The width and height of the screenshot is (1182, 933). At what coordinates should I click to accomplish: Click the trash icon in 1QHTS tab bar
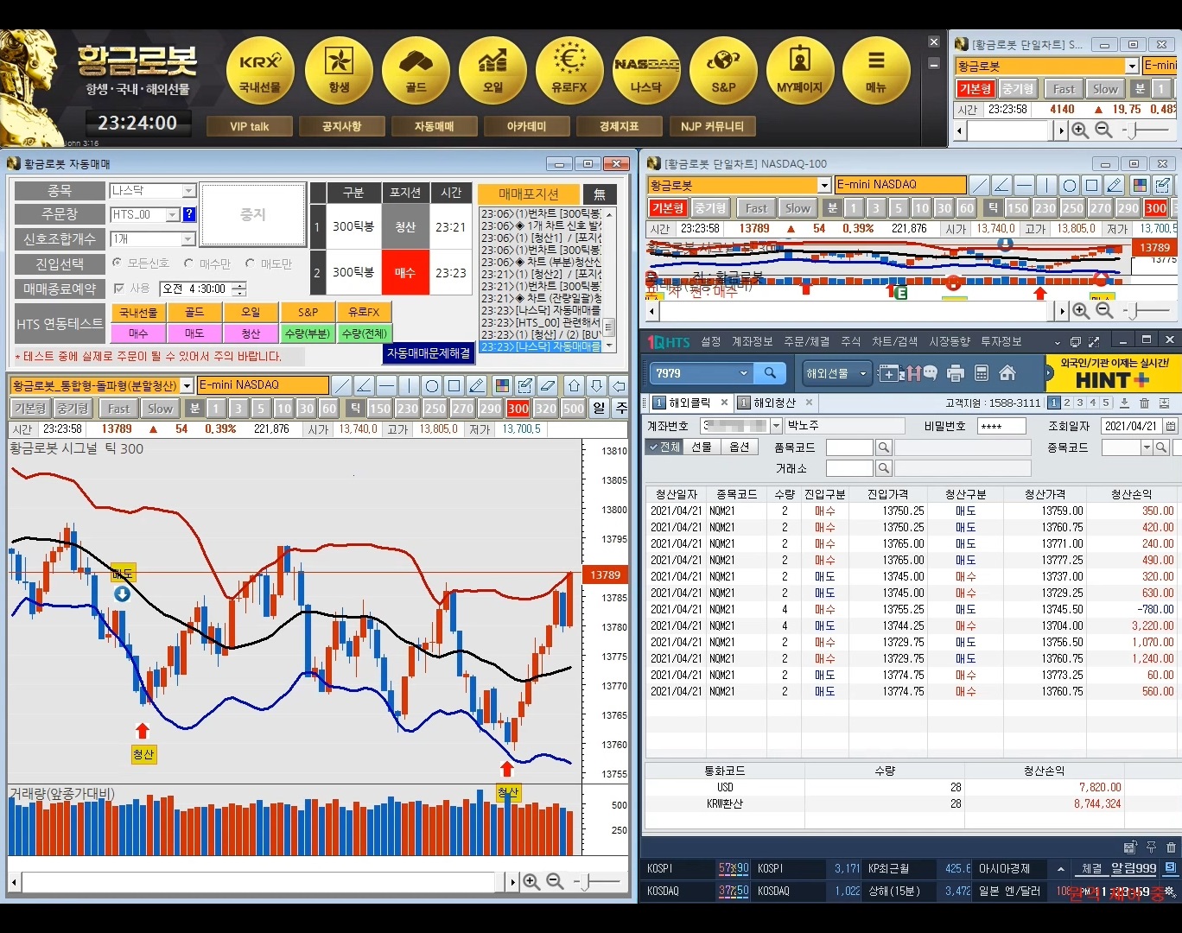pyautogui.click(x=1144, y=403)
